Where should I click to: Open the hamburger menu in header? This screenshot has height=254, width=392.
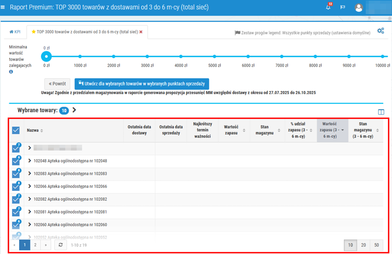[4, 8]
